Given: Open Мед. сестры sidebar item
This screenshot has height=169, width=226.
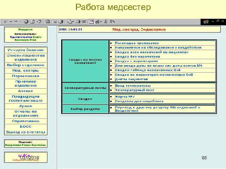Looking at the screenshot, I should coord(26,70).
